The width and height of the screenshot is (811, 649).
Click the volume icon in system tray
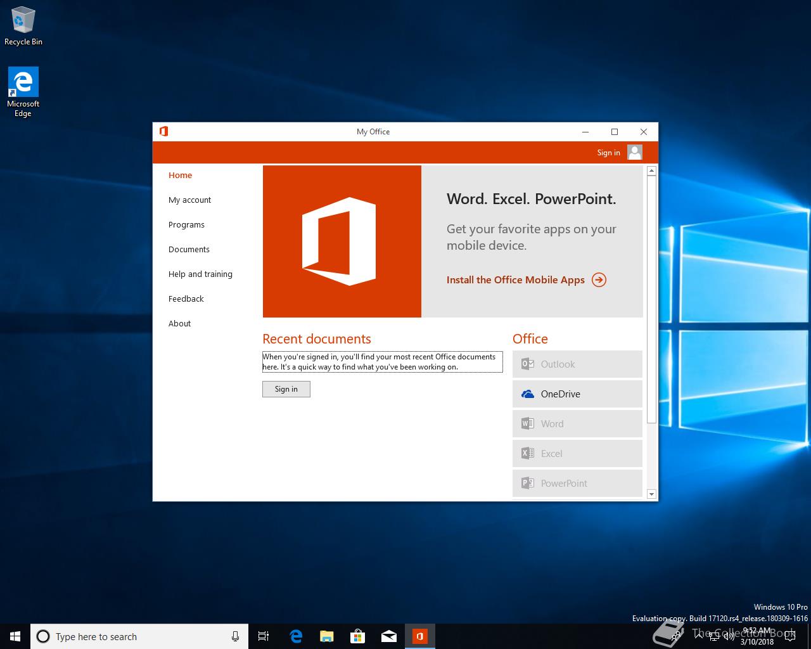pos(729,636)
